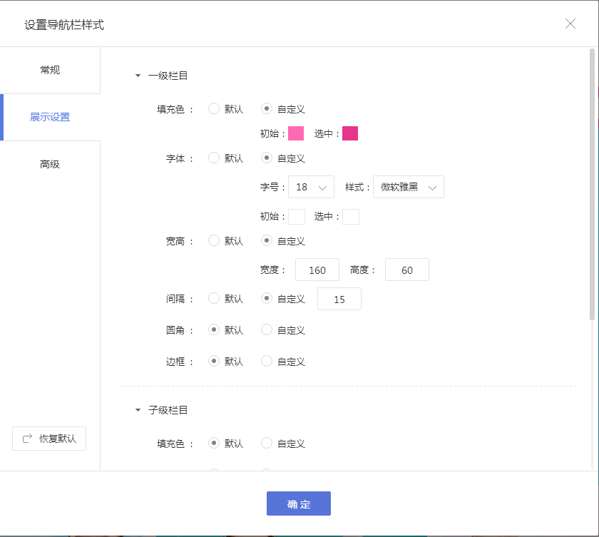Select 默认 for 圆角

(214, 329)
